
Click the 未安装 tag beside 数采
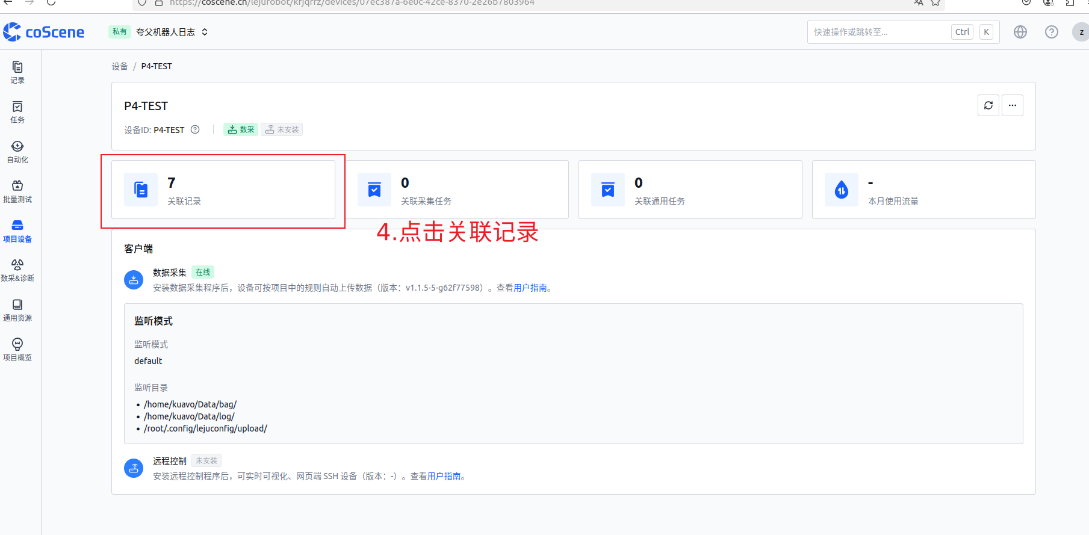282,129
